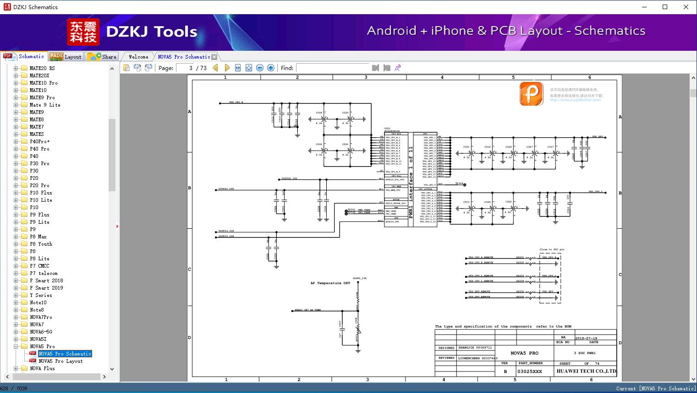Screen dimensions: 697x393
Task: Open the jisupdfeditor.com link on the schematic
Action: [575, 100]
